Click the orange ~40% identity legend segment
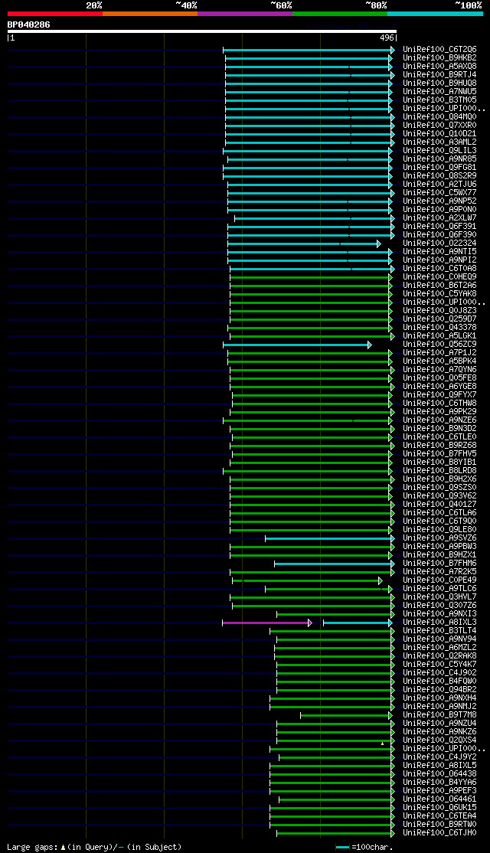 coord(150,14)
